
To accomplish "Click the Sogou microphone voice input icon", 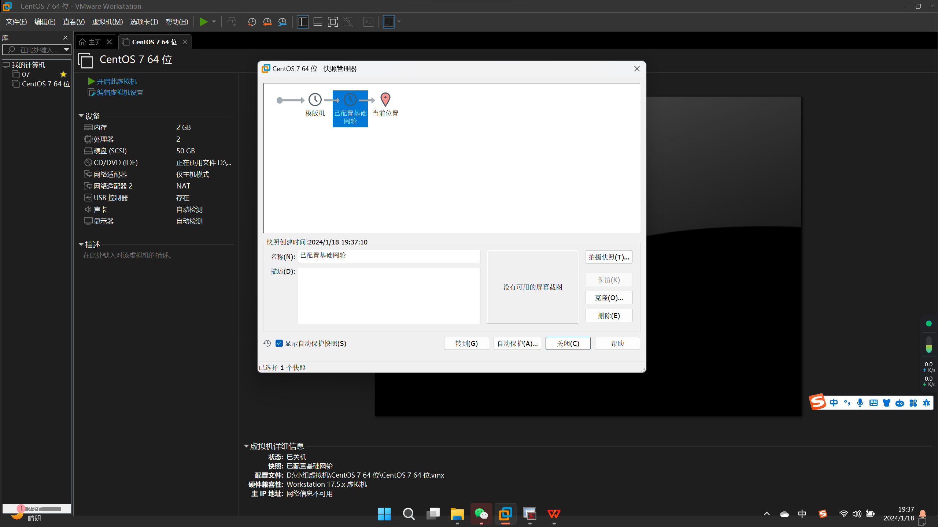I will 860,403.
